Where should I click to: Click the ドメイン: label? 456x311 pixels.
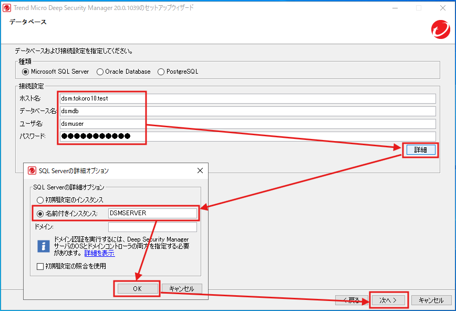44,227
